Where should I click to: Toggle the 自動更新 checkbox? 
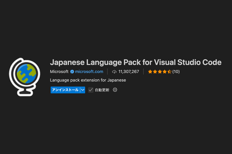pos(91,90)
